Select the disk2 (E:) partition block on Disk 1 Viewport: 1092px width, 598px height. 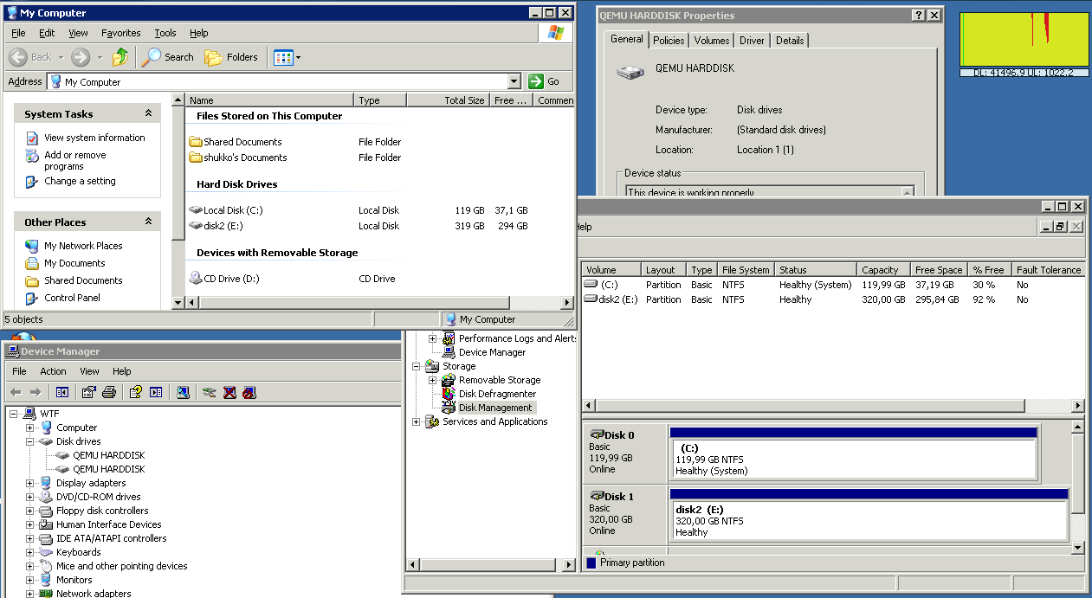click(869, 520)
